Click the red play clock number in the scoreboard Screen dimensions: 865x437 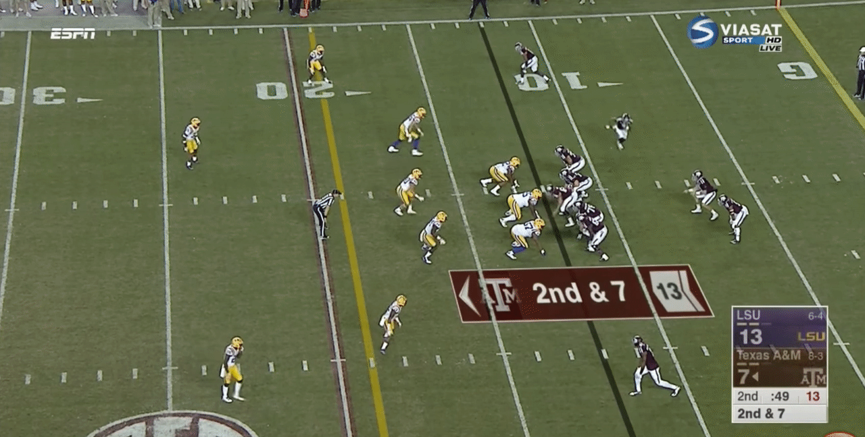tap(812, 396)
